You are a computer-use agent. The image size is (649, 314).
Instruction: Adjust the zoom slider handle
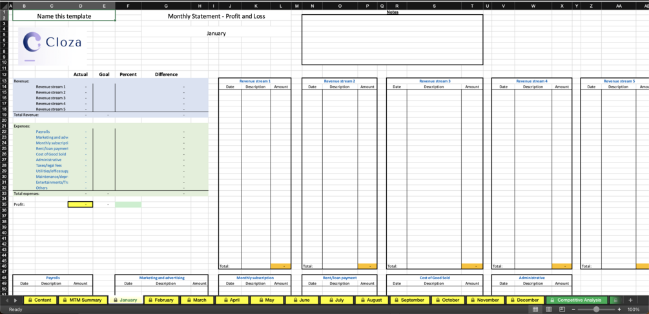point(597,309)
